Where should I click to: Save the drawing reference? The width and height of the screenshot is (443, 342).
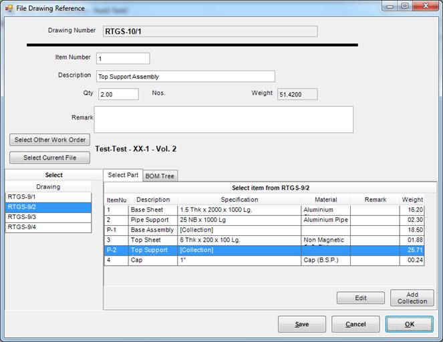click(x=302, y=324)
